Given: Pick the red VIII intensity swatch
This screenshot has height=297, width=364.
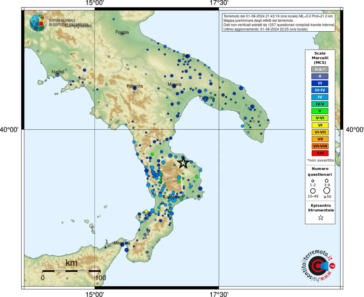Looking at the screenshot, I should coord(320,153).
